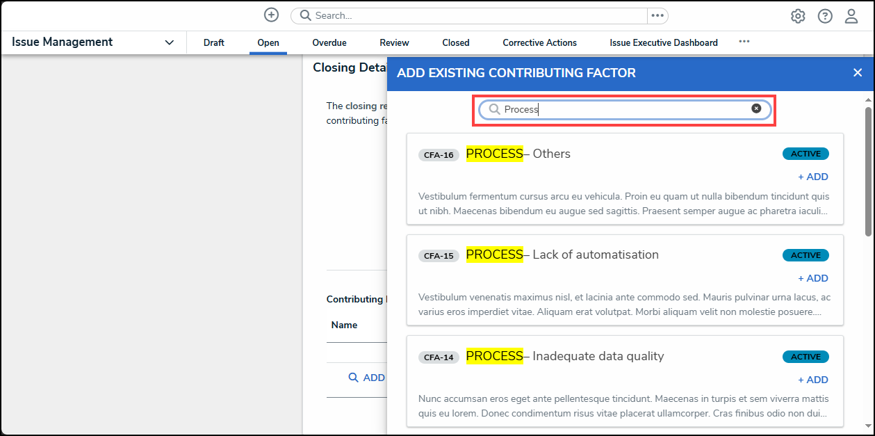Open the user profile icon
This screenshot has width=875, height=436.
click(851, 15)
